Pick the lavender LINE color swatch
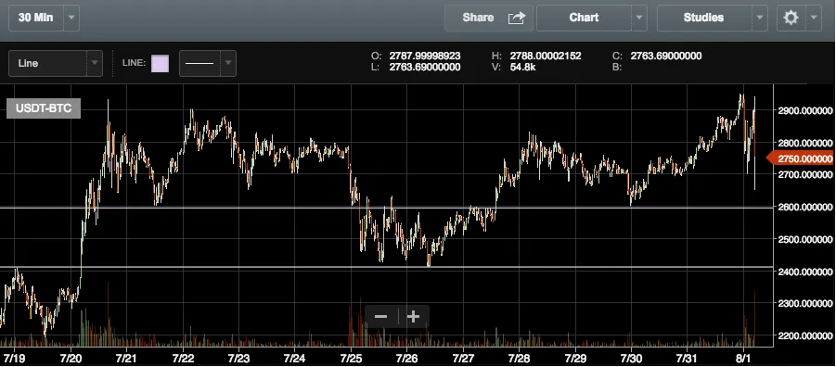This screenshot has width=836, height=367. [160, 63]
